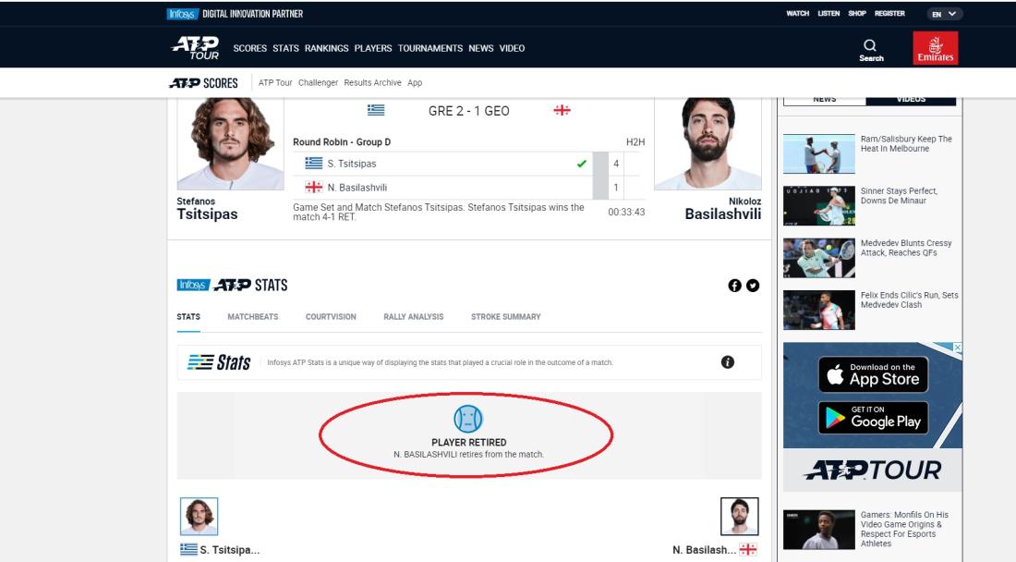Open Ram/Salisbury Keep The Heat video

point(819,153)
